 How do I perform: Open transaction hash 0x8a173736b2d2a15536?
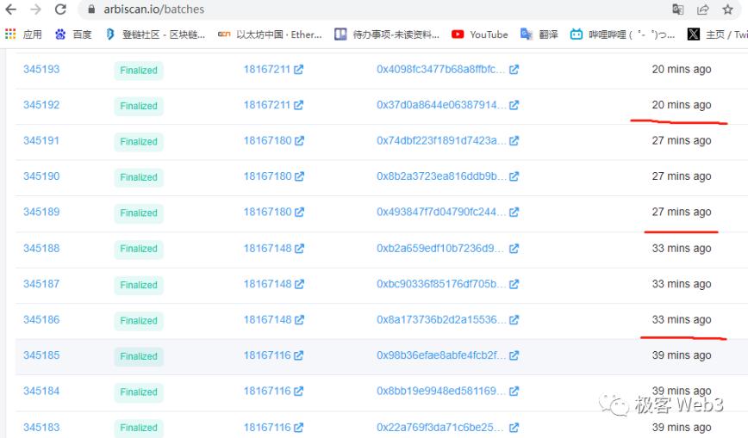[x=440, y=319]
